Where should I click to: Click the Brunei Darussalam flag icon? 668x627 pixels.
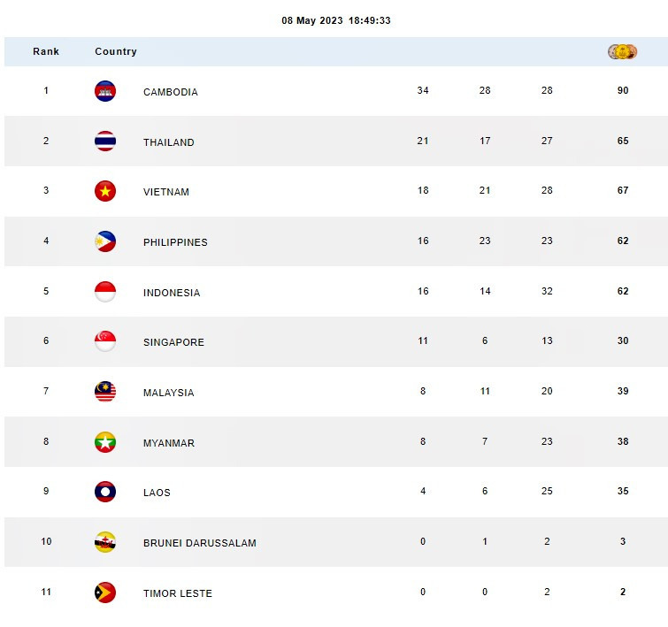[105, 542]
